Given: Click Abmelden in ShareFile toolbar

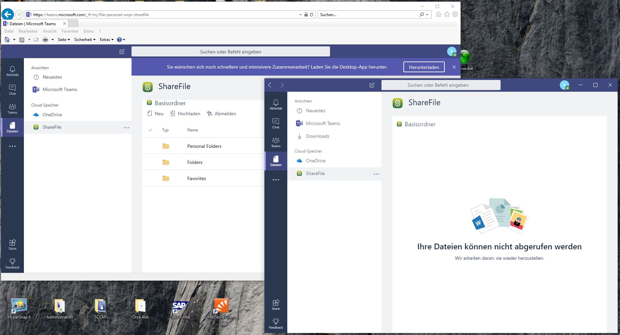Looking at the screenshot, I should pos(221,114).
